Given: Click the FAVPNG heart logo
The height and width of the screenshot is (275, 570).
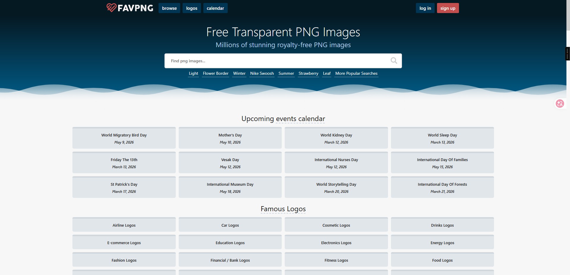Looking at the screenshot, I should pyautogui.click(x=111, y=8).
